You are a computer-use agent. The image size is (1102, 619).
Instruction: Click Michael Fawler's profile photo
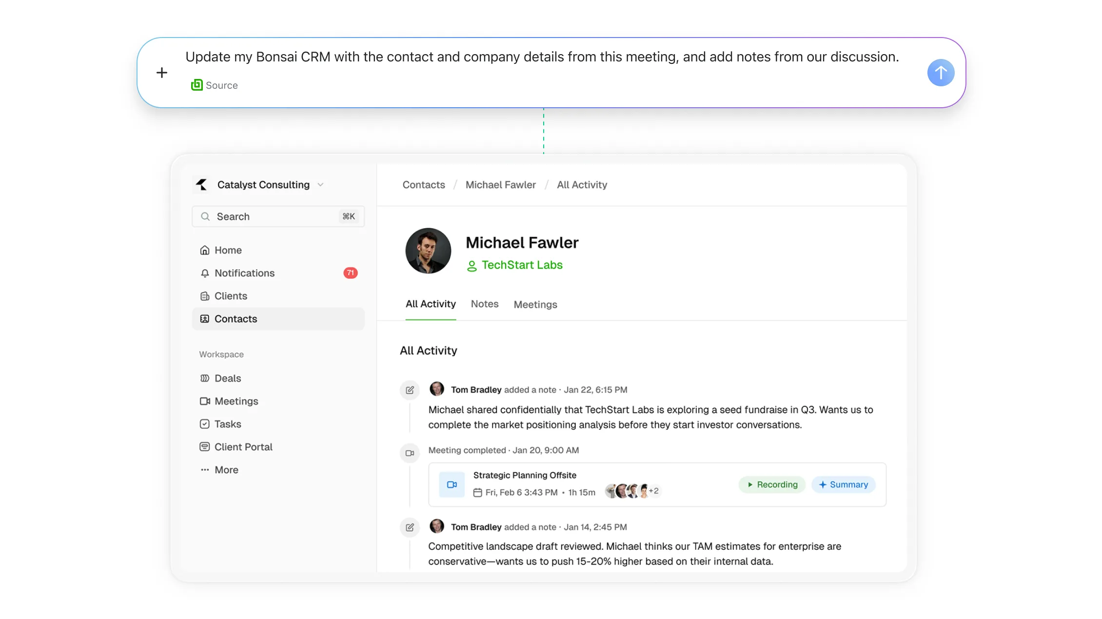(x=428, y=251)
